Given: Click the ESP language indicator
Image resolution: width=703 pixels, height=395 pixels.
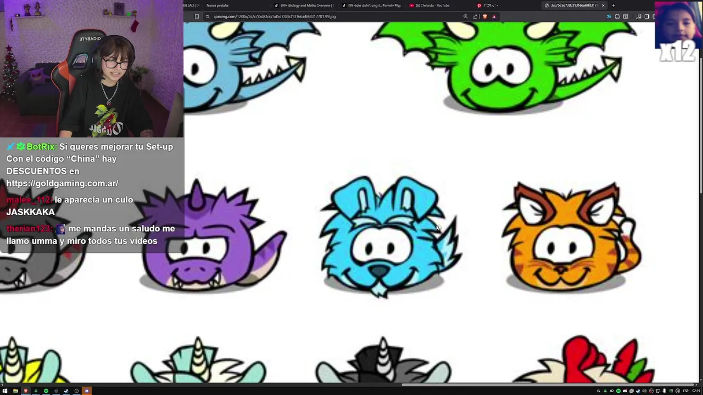Looking at the screenshot, I should point(686,391).
